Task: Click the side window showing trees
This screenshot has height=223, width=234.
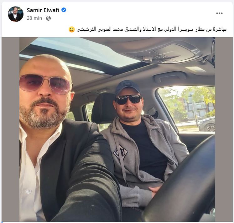Action: [187, 109]
